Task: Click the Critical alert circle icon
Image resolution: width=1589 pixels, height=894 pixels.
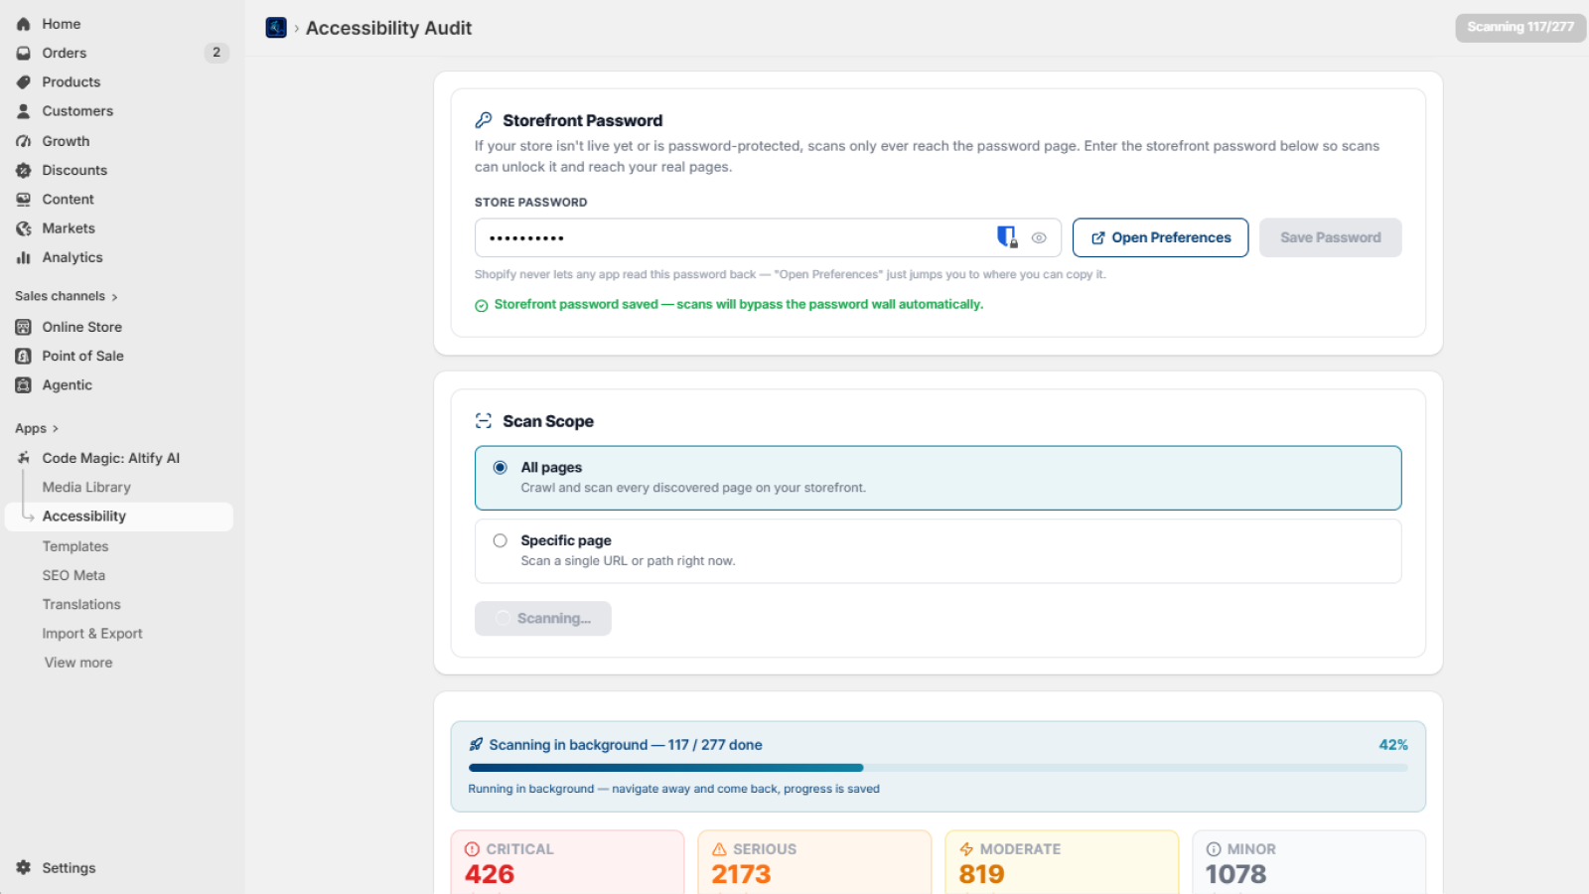Action: (473, 849)
